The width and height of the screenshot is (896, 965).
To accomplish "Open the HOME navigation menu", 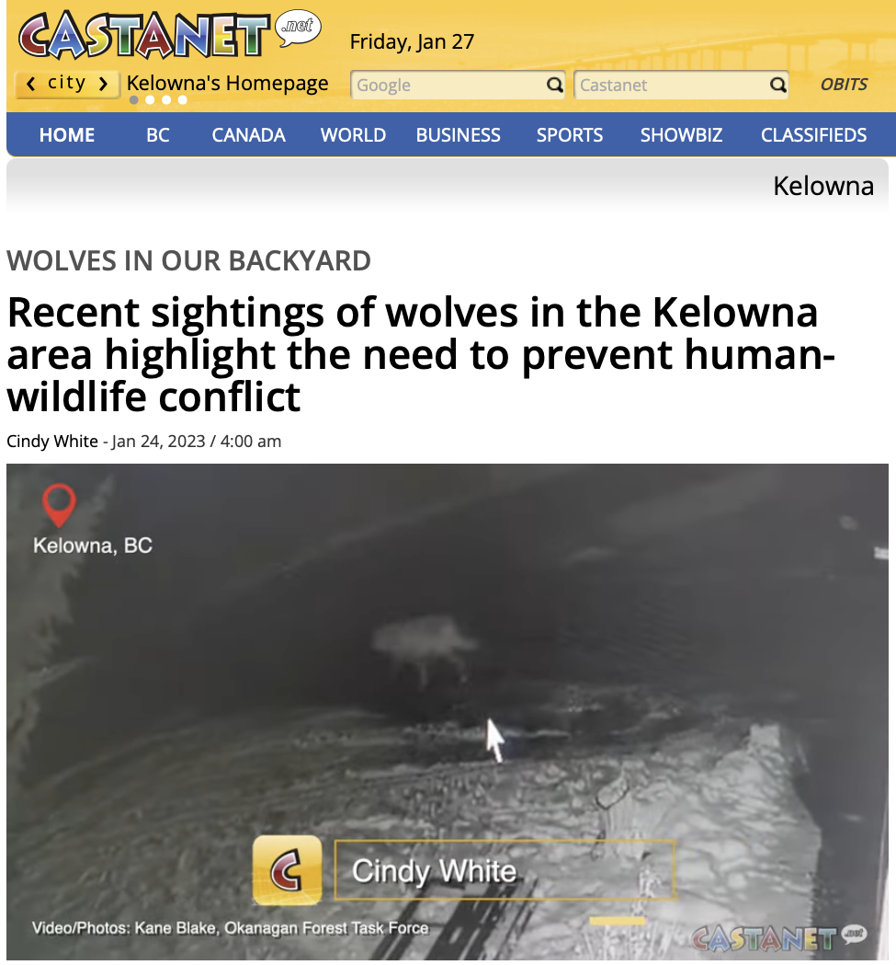I will tap(67, 135).
